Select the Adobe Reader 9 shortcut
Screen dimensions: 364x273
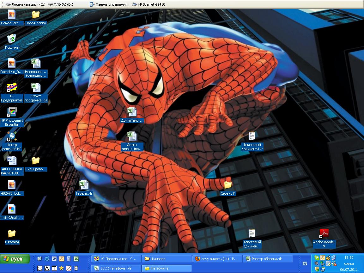(x=324, y=234)
